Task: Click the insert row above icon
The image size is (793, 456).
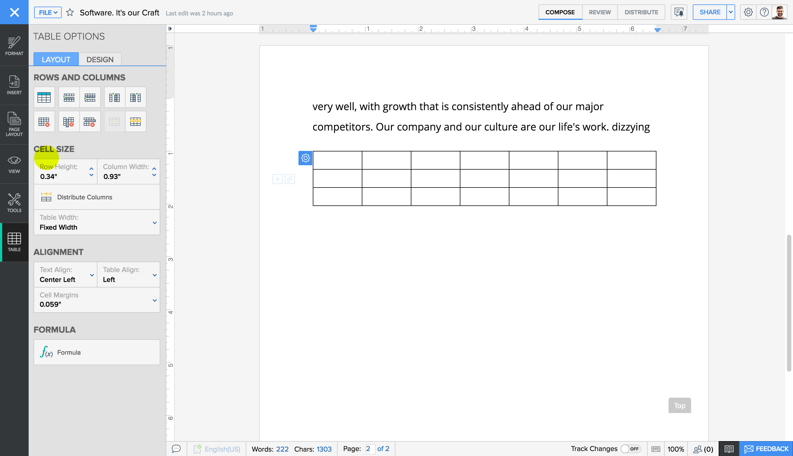Action: click(69, 97)
